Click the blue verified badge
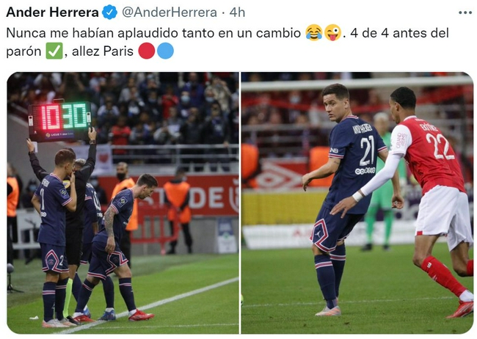Viewport: 477px width, 339px height. point(110,12)
